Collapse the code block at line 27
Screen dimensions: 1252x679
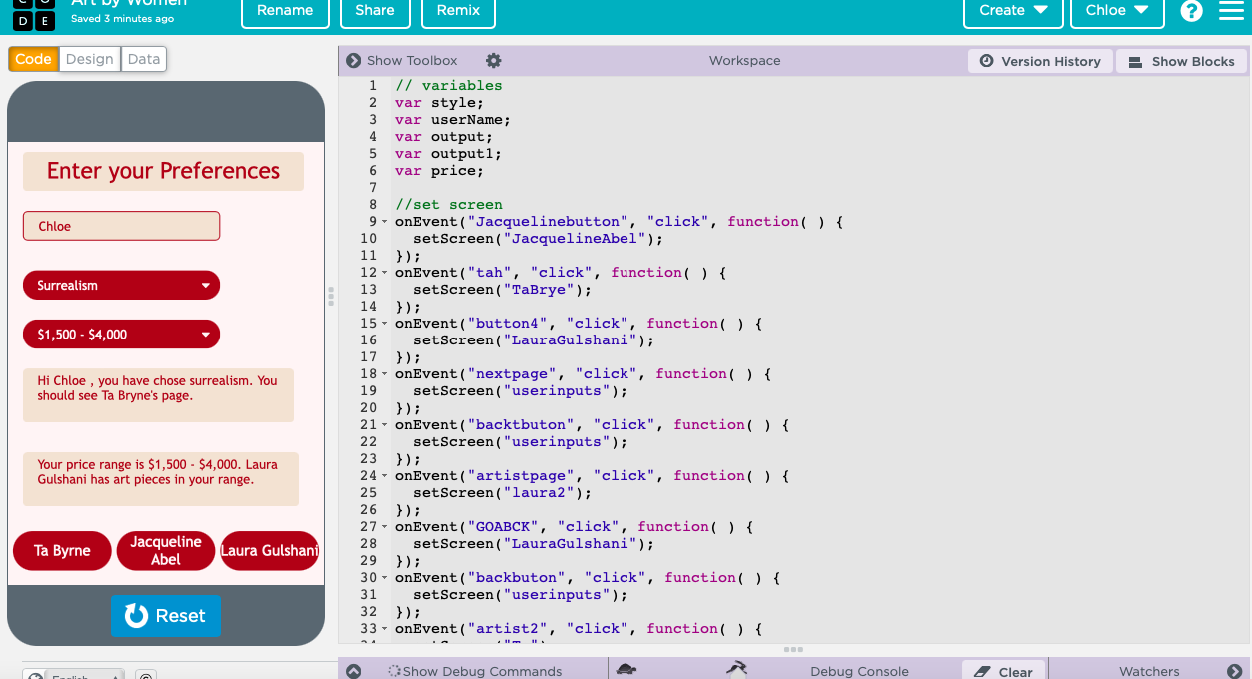pyautogui.click(x=386, y=527)
